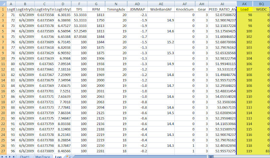This screenshot has height=158, width=270.
Task: Select JDMMAP cell showing -2.1
Action: pos(137,15)
